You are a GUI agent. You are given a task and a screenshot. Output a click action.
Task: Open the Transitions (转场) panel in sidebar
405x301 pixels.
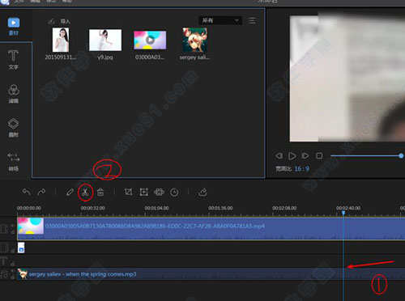point(14,162)
